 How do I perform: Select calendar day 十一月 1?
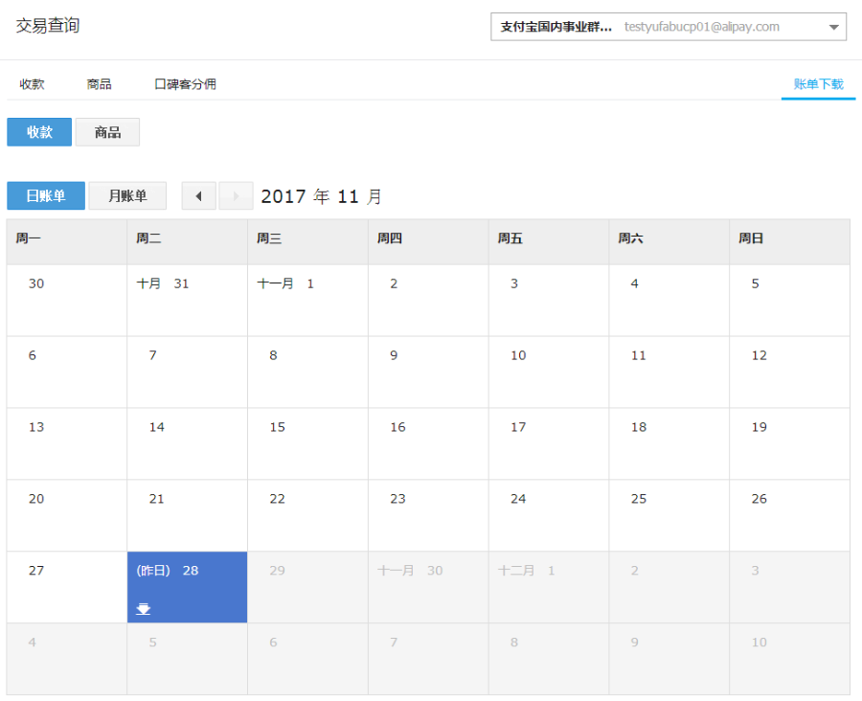click(307, 301)
